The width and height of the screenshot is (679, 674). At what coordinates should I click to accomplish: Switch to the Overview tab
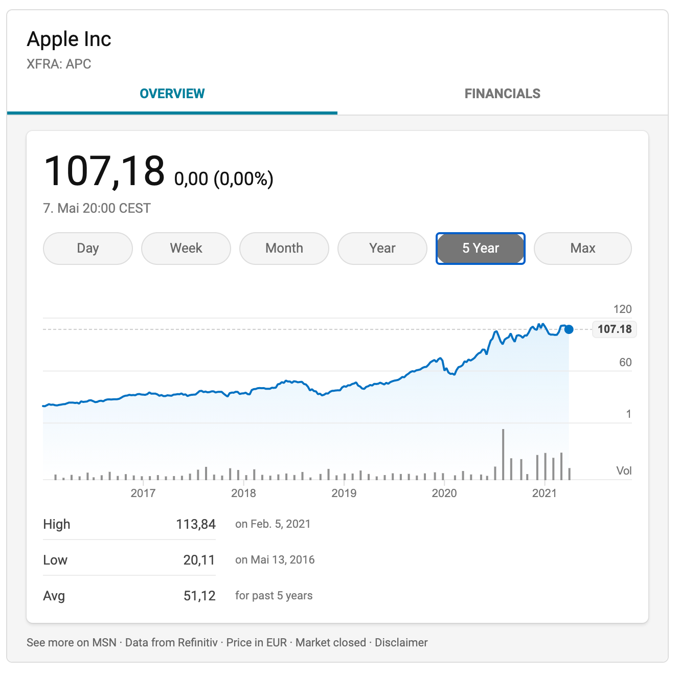click(x=172, y=94)
